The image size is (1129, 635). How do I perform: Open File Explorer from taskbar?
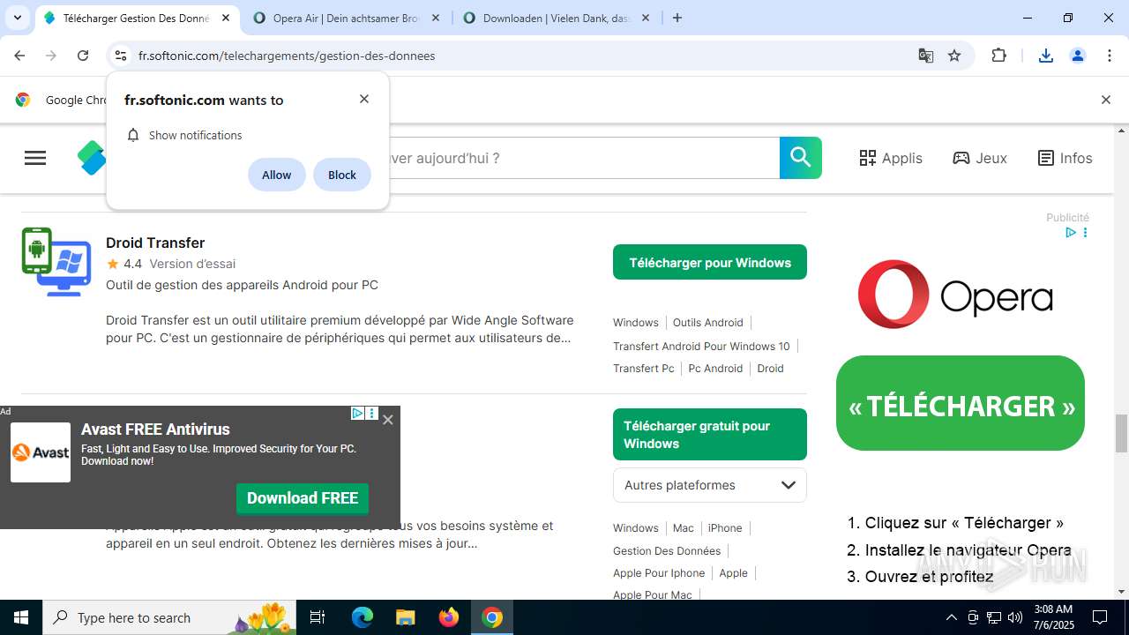pyautogui.click(x=405, y=617)
